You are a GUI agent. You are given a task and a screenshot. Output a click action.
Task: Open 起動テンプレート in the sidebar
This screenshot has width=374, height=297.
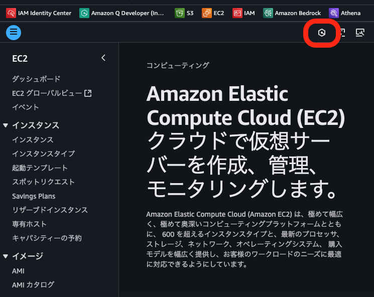pyautogui.click(x=40, y=168)
